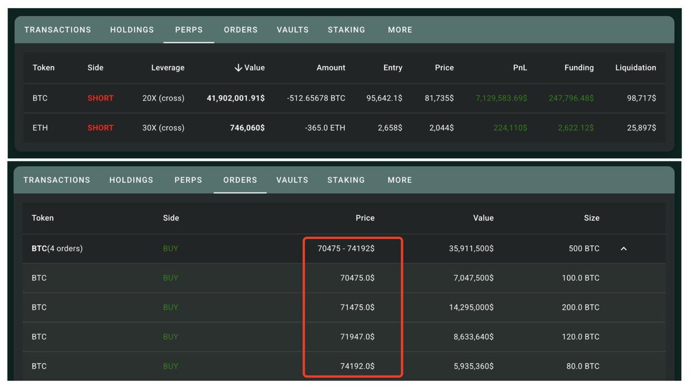Click the Token header in Perps table
Image resolution: width=689 pixels, height=387 pixels.
pos(44,68)
